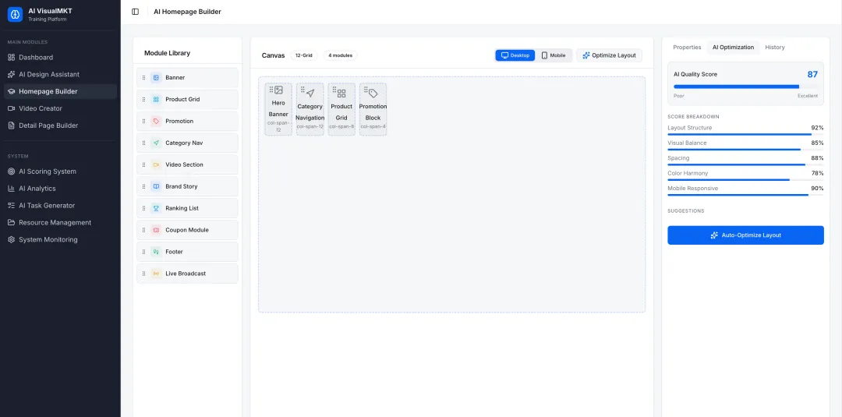Viewport: 842px width, 417px height.
Task: Click the Mobile Responsive 90% value
Action: click(817, 189)
